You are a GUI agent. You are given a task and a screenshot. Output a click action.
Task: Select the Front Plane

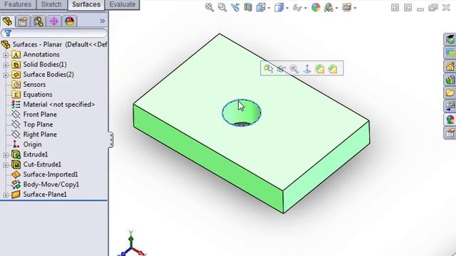[x=40, y=114]
